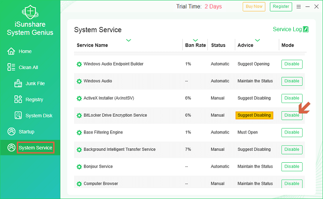Image resolution: width=323 pixels, height=199 pixels.
Task: Sort services by Service Name chevron
Action: [x=129, y=40]
